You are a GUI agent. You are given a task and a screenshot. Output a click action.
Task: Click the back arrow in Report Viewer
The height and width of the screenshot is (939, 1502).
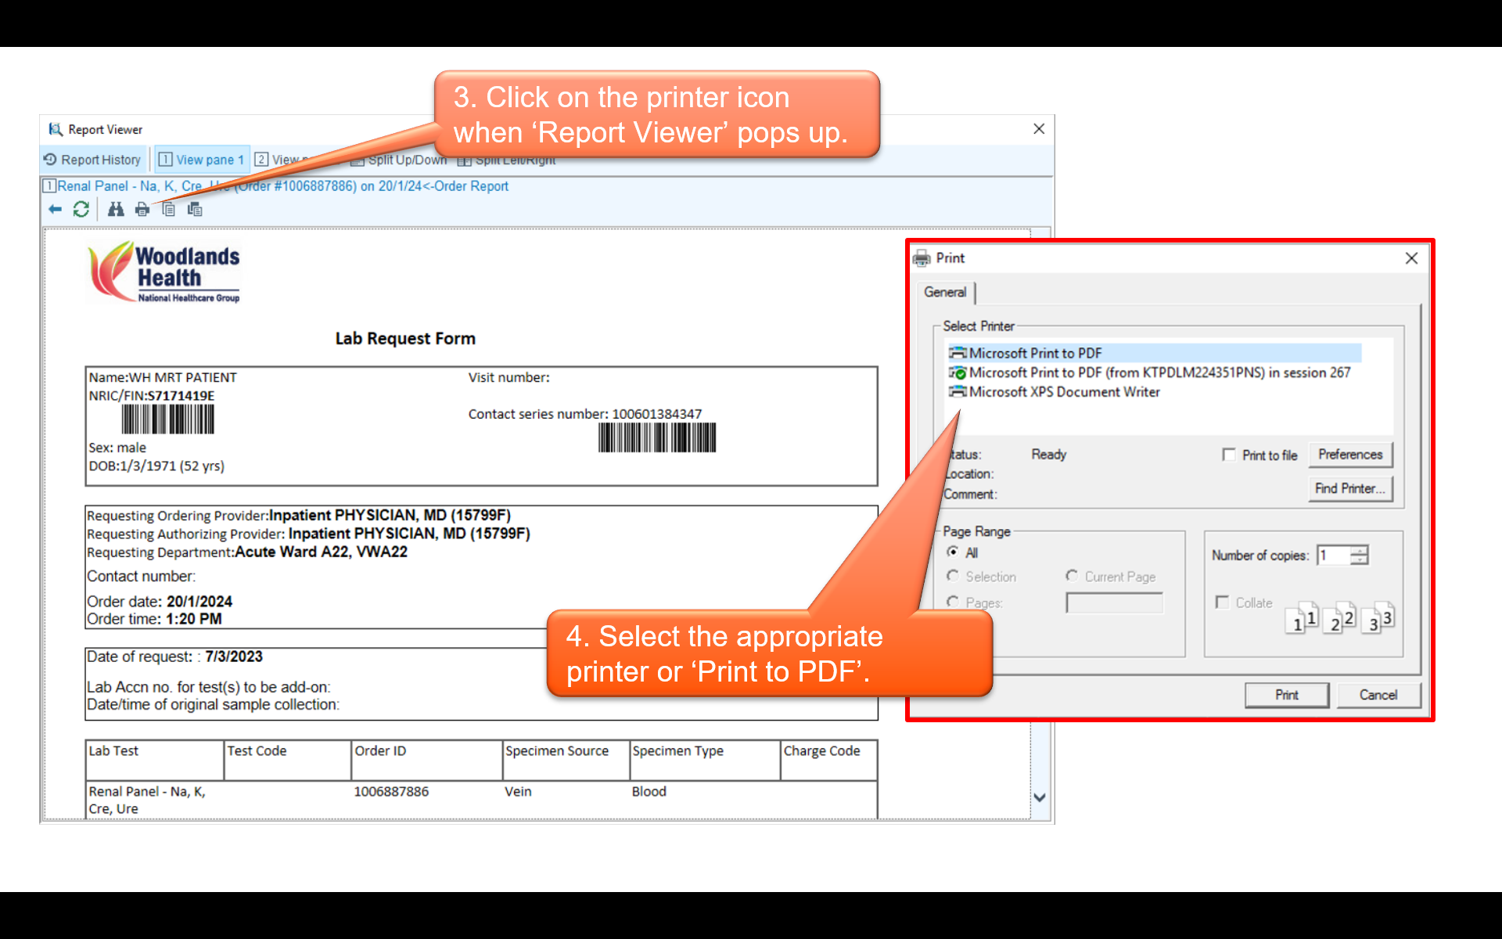pyautogui.click(x=55, y=209)
